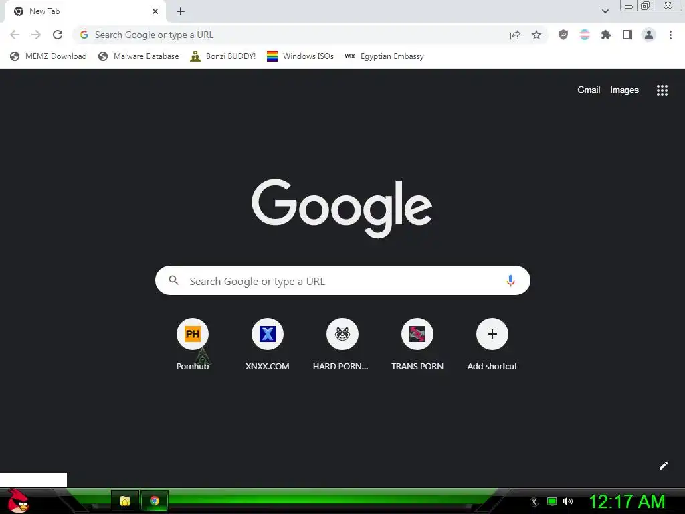685x514 pixels.
Task: Open Malware Database bookmark
Action: click(x=138, y=56)
